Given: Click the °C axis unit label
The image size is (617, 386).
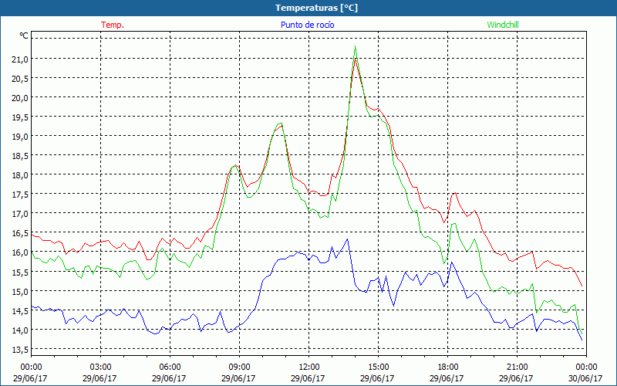Looking at the screenshot, I should point(24,36).
